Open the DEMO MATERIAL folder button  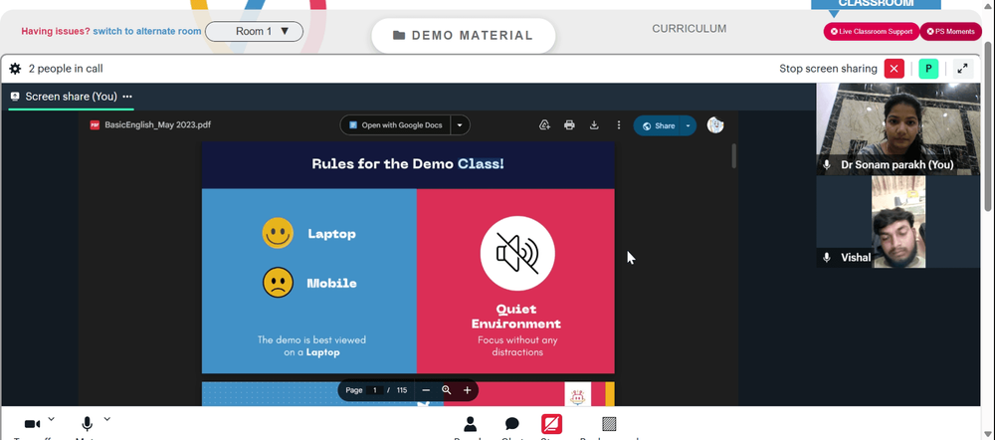click(464, 36)
